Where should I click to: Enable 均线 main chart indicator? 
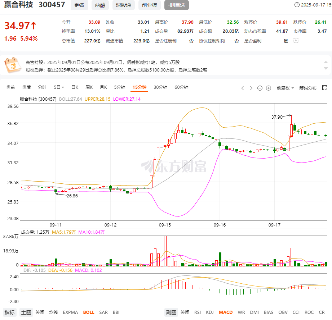(x=53, y=312)
